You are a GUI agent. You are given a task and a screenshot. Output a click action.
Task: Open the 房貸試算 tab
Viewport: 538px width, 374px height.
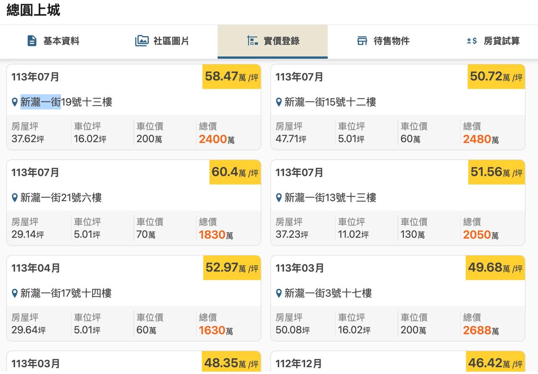click(x=501, y=41)
